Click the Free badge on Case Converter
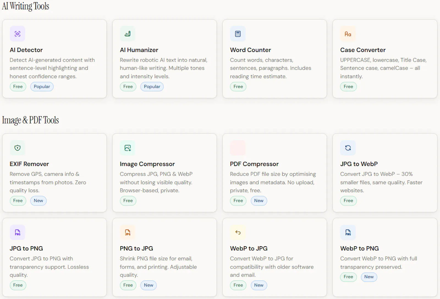The image size is (440, 299). (348, 87)
